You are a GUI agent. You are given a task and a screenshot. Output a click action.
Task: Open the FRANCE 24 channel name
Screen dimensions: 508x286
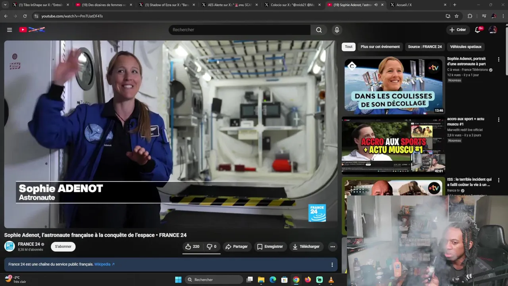(x=29, y=244)
